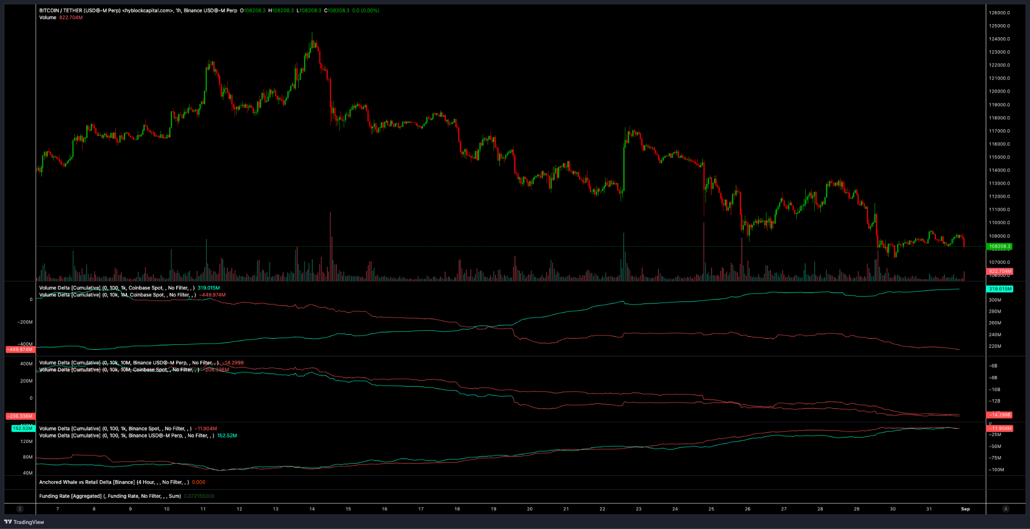Click Sep on the time axis
The height and width of the screenshot is (529, 1030).
pyautogui.click(x=965, y=509)
